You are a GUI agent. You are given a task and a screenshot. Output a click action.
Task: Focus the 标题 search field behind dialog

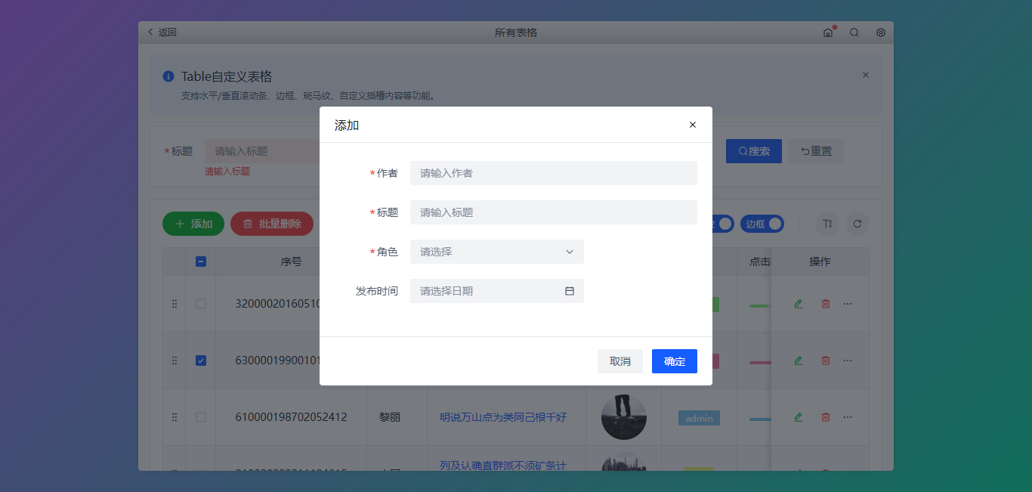tap(262, 151)
